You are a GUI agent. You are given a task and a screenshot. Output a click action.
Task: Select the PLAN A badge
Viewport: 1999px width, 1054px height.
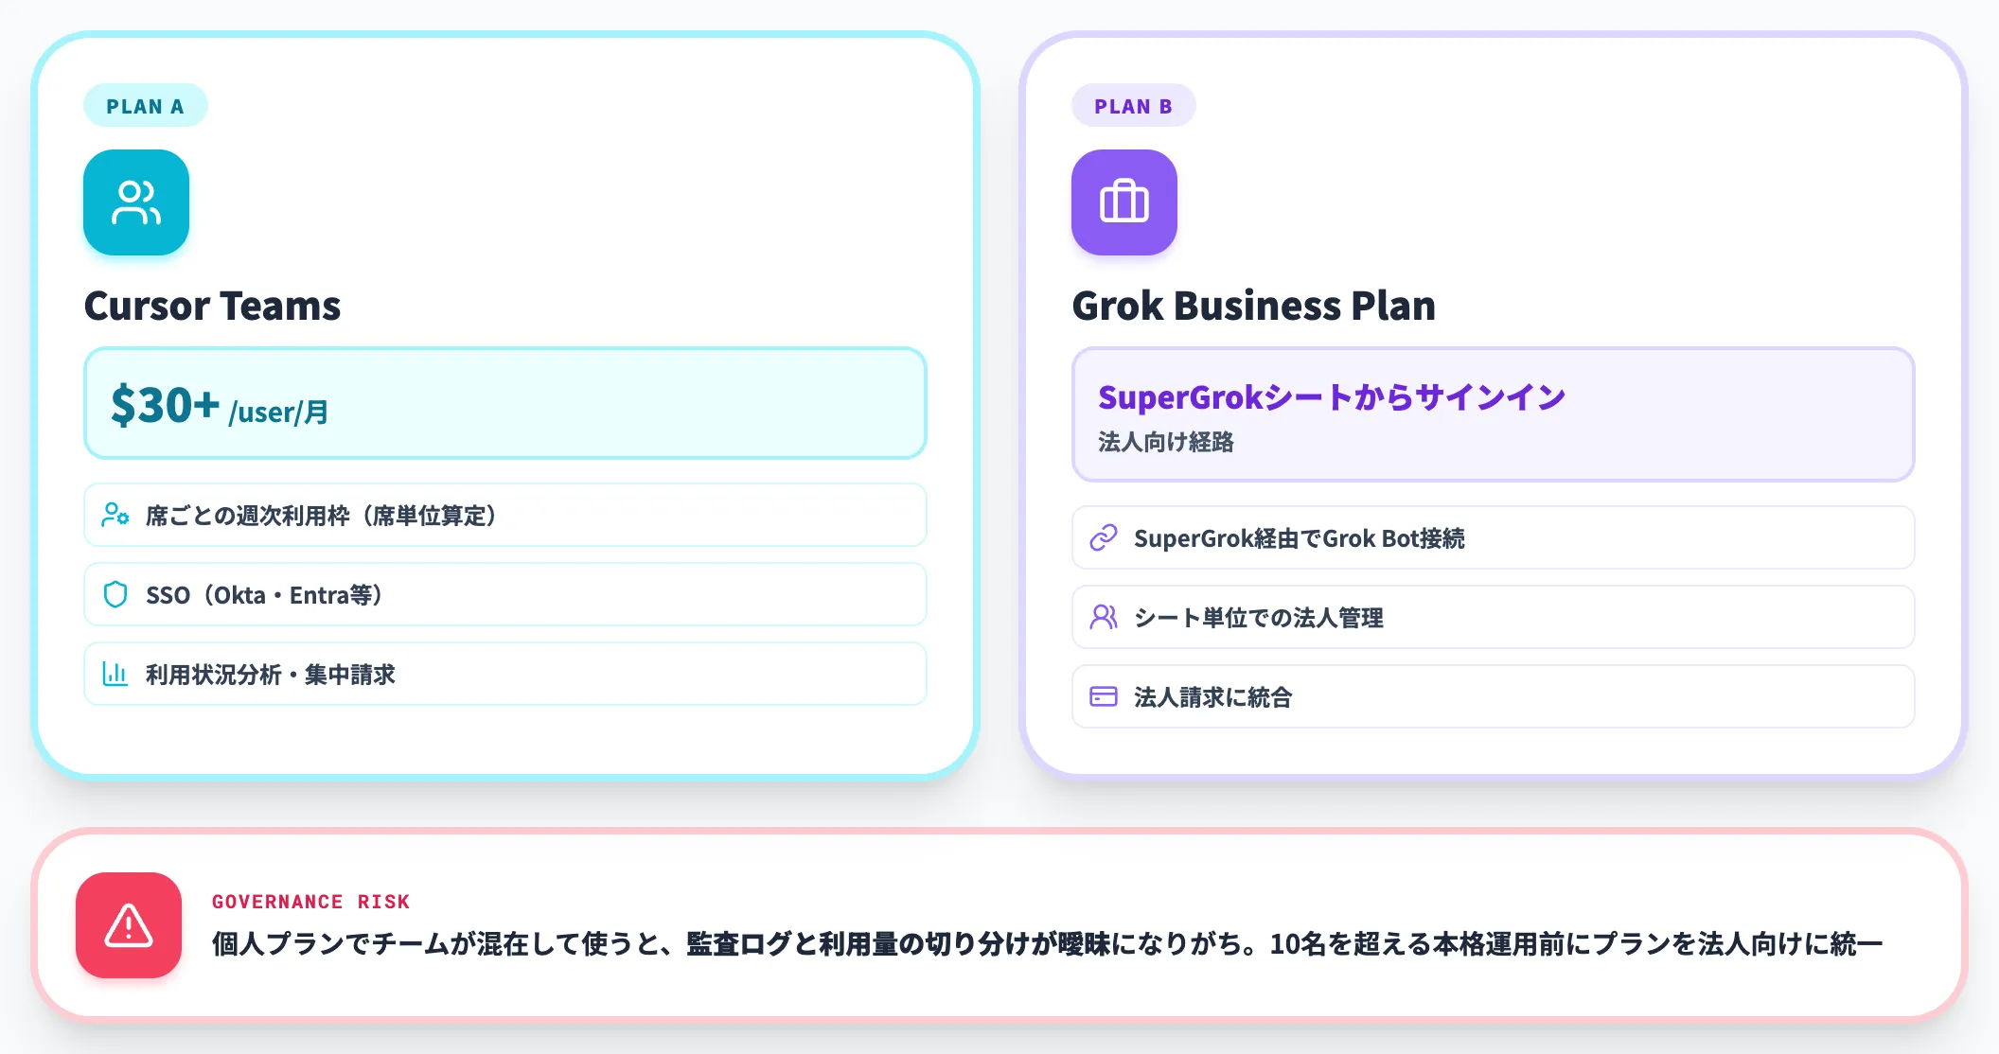coord(146,106)
